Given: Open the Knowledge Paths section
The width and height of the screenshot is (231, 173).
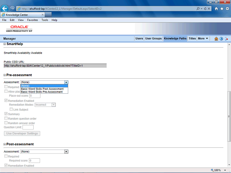Looking at the screenshot, I should click(175, 39).
